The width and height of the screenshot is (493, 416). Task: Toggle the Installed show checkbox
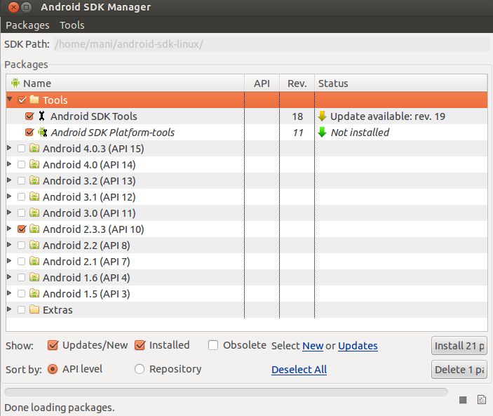click(140, 345)
